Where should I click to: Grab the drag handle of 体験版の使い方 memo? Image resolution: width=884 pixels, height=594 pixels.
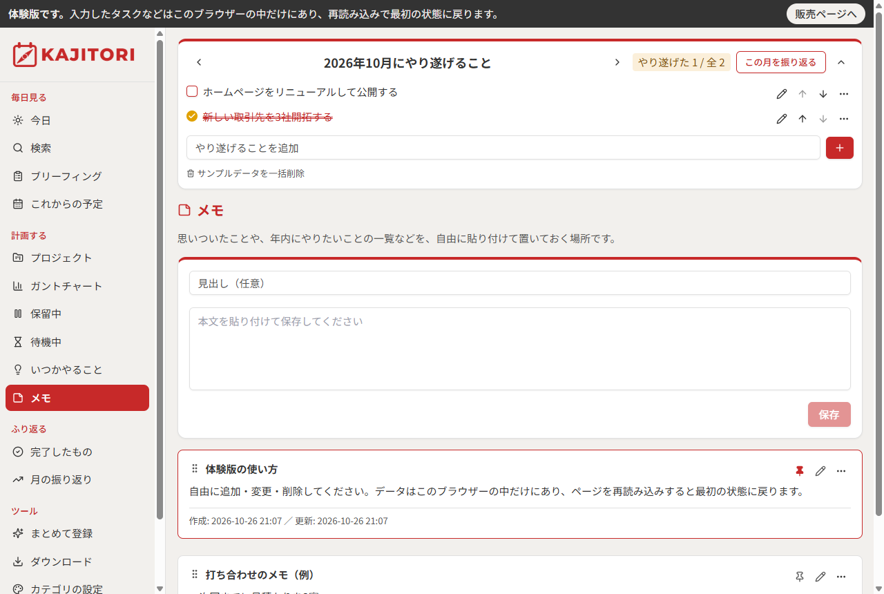click(x=195, y=469)
